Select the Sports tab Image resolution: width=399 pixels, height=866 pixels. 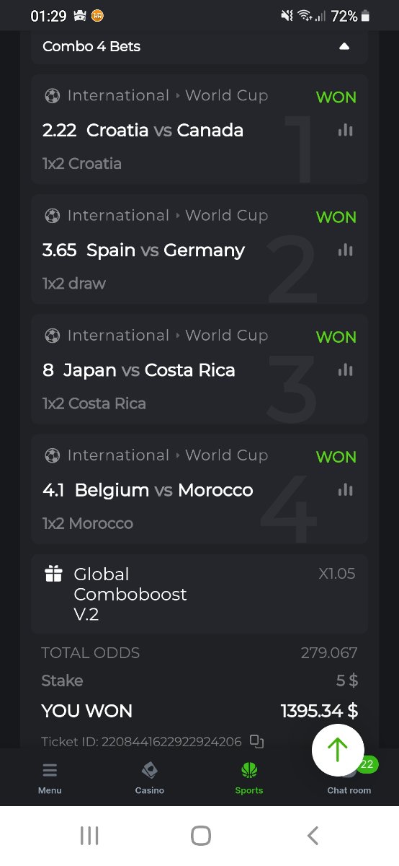pos(249,778)
